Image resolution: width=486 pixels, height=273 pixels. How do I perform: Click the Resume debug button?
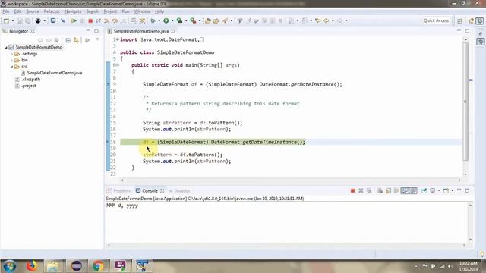pos(74,20)
